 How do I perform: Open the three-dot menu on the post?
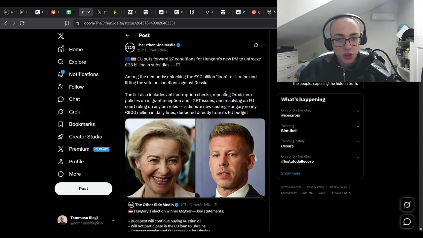(x=263, y=45)
